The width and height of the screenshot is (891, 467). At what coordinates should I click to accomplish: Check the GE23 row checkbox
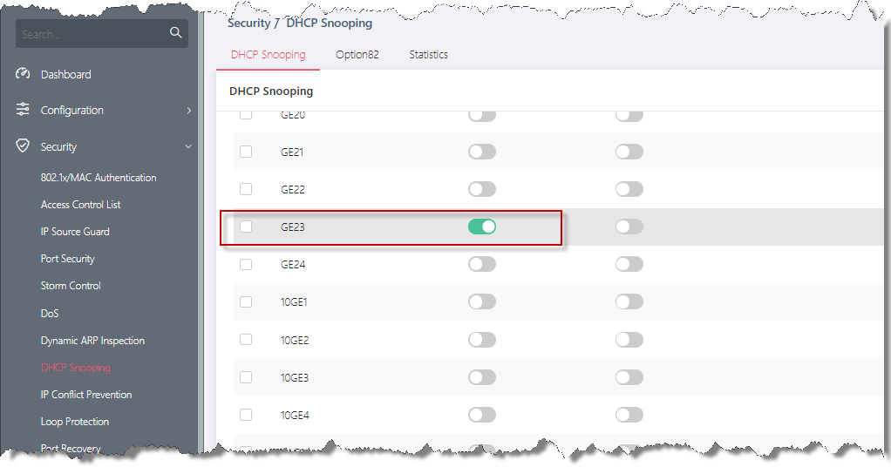click(246, 227)
